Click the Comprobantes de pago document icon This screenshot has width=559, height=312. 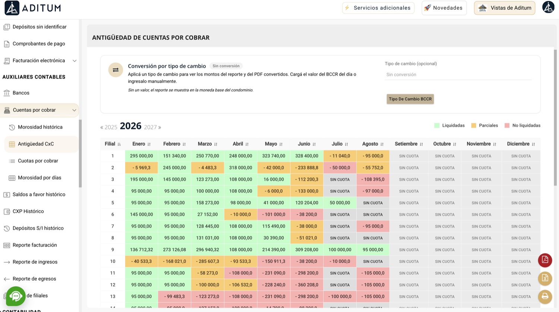(x=7, y=44)
